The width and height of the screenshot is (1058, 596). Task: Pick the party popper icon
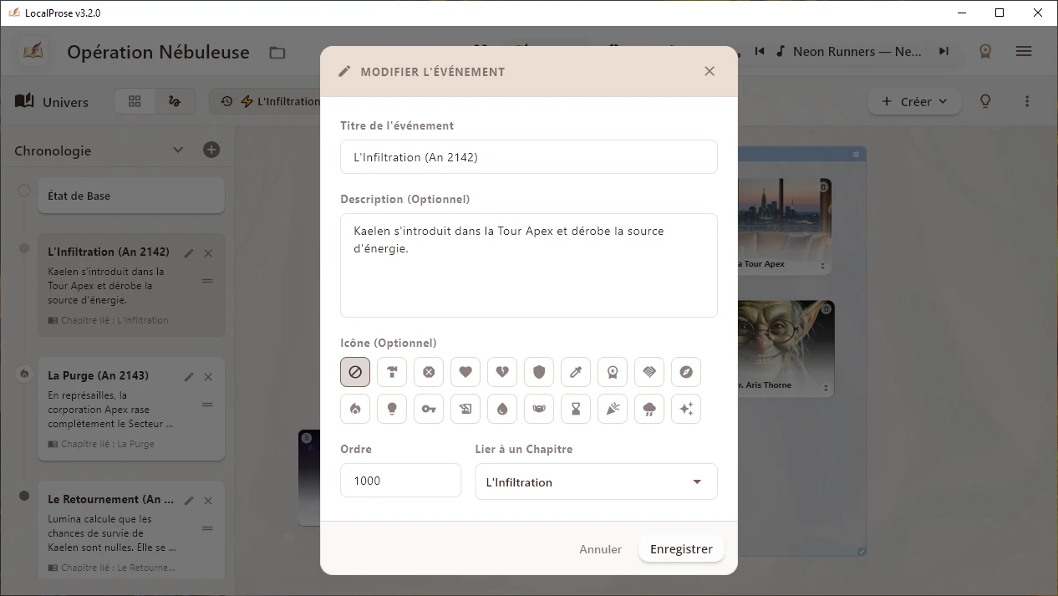click(x=613, y=409)
